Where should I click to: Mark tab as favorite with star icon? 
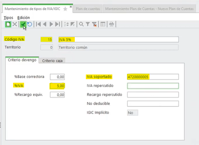coord(65,9)
